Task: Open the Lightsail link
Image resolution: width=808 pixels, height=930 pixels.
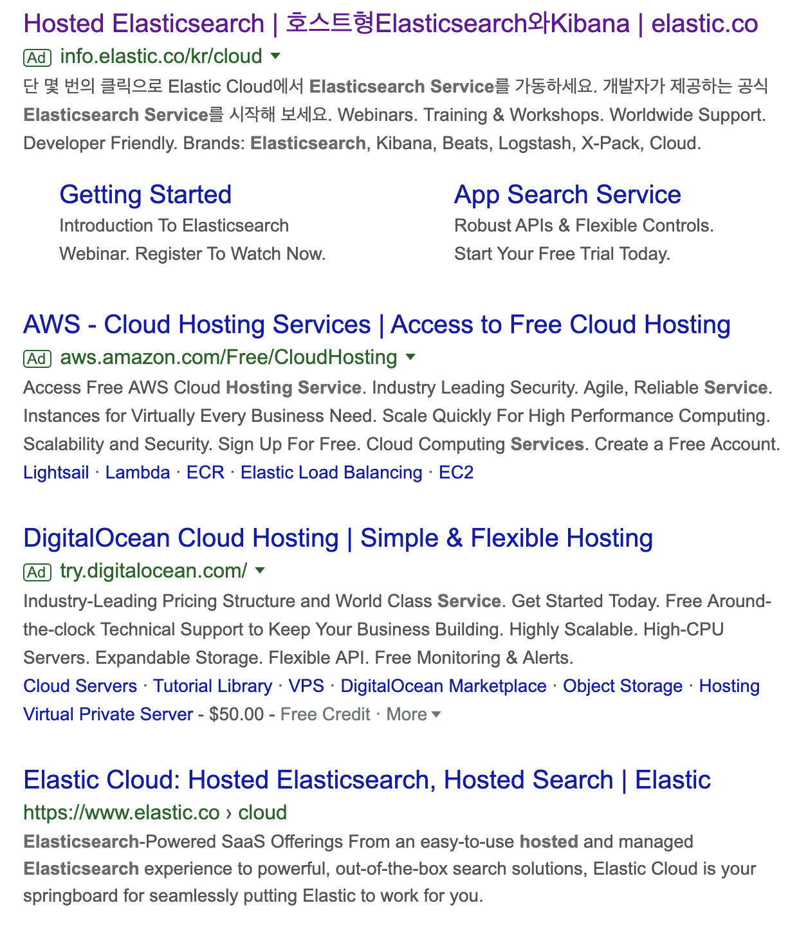Action: 56,473
